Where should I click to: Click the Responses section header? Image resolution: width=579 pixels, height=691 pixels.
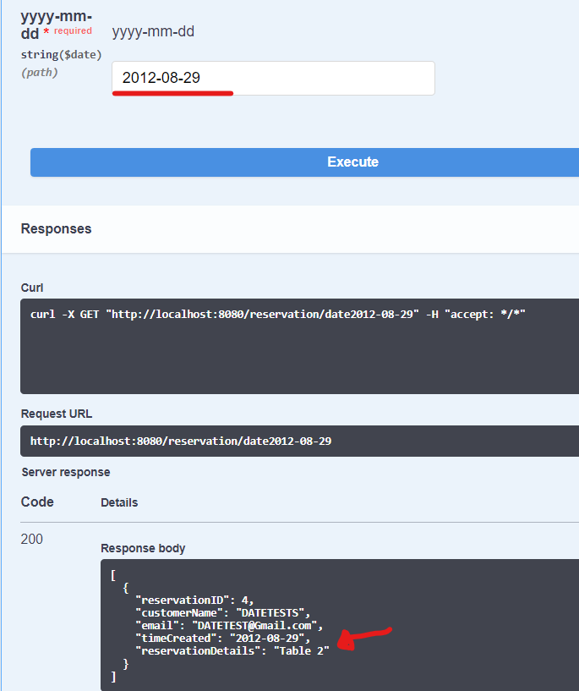(56, 228)
